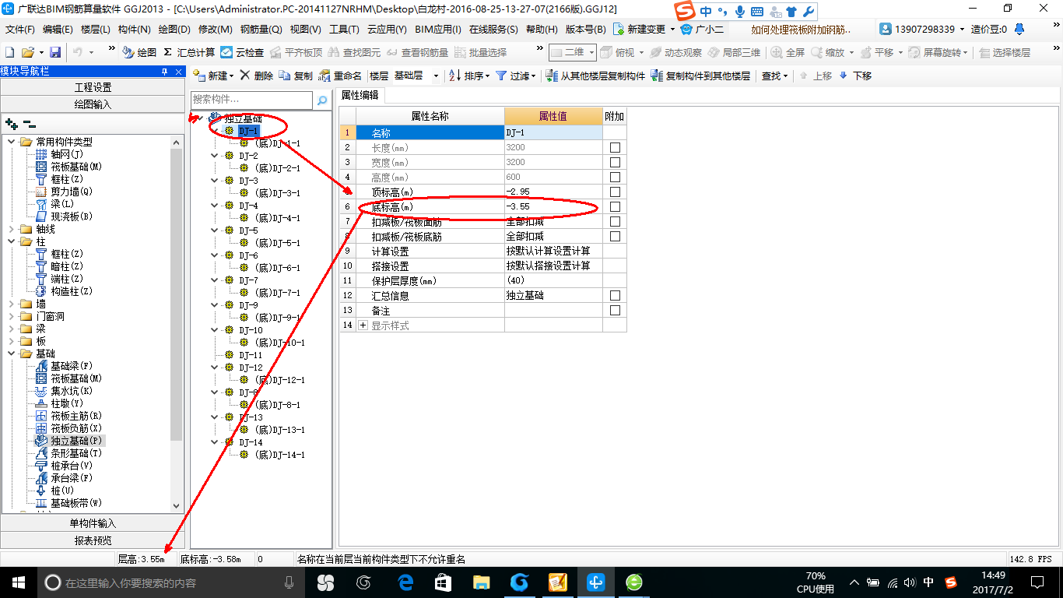
Task: Run 汇总计算 summary calculation
Action: point(189,52)
